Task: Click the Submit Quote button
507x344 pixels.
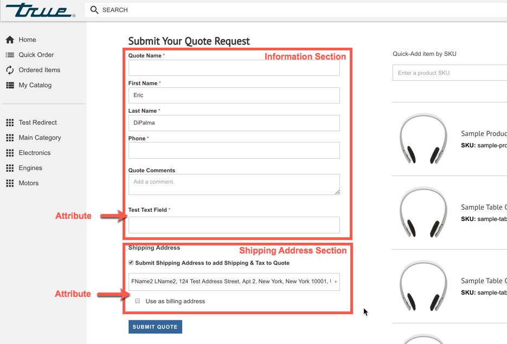Action: click(155, 327)
